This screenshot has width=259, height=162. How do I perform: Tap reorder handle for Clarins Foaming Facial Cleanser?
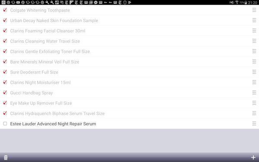click(x=254, y=31)
